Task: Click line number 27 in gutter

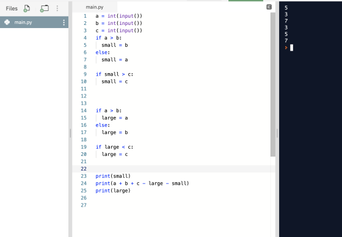Action: click(84, 205)
